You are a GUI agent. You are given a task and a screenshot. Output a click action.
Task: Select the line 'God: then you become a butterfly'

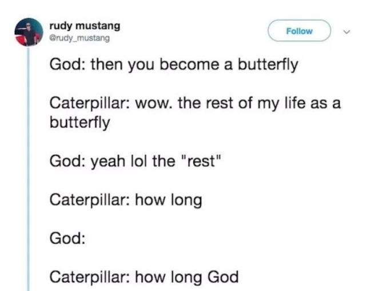pos(174,65)
